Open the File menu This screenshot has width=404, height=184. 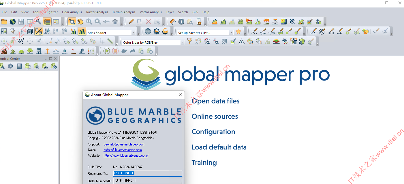(x=4, y=12)
